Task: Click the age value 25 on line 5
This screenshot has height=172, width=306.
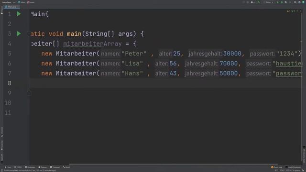Action: click(176, 54)
